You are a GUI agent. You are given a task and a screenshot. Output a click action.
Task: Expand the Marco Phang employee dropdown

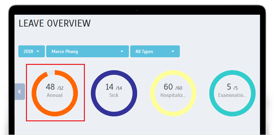point(87,52)
